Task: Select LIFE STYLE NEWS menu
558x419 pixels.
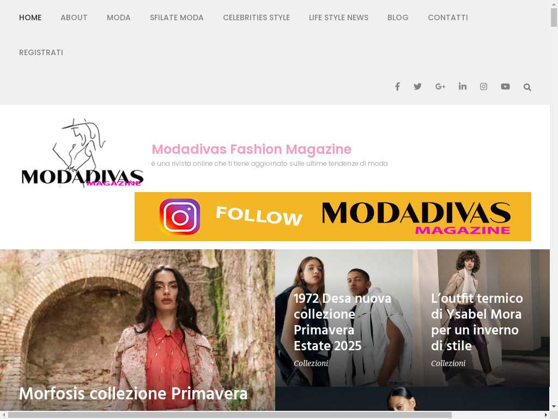Action: pos(338,17)
